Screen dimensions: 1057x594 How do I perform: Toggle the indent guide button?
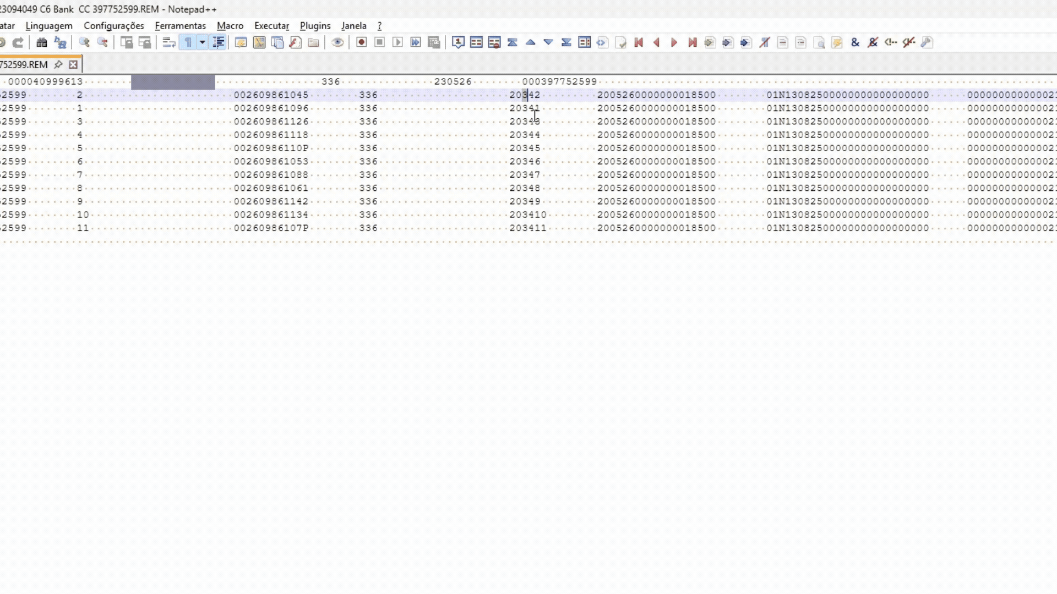pos(219,42)
